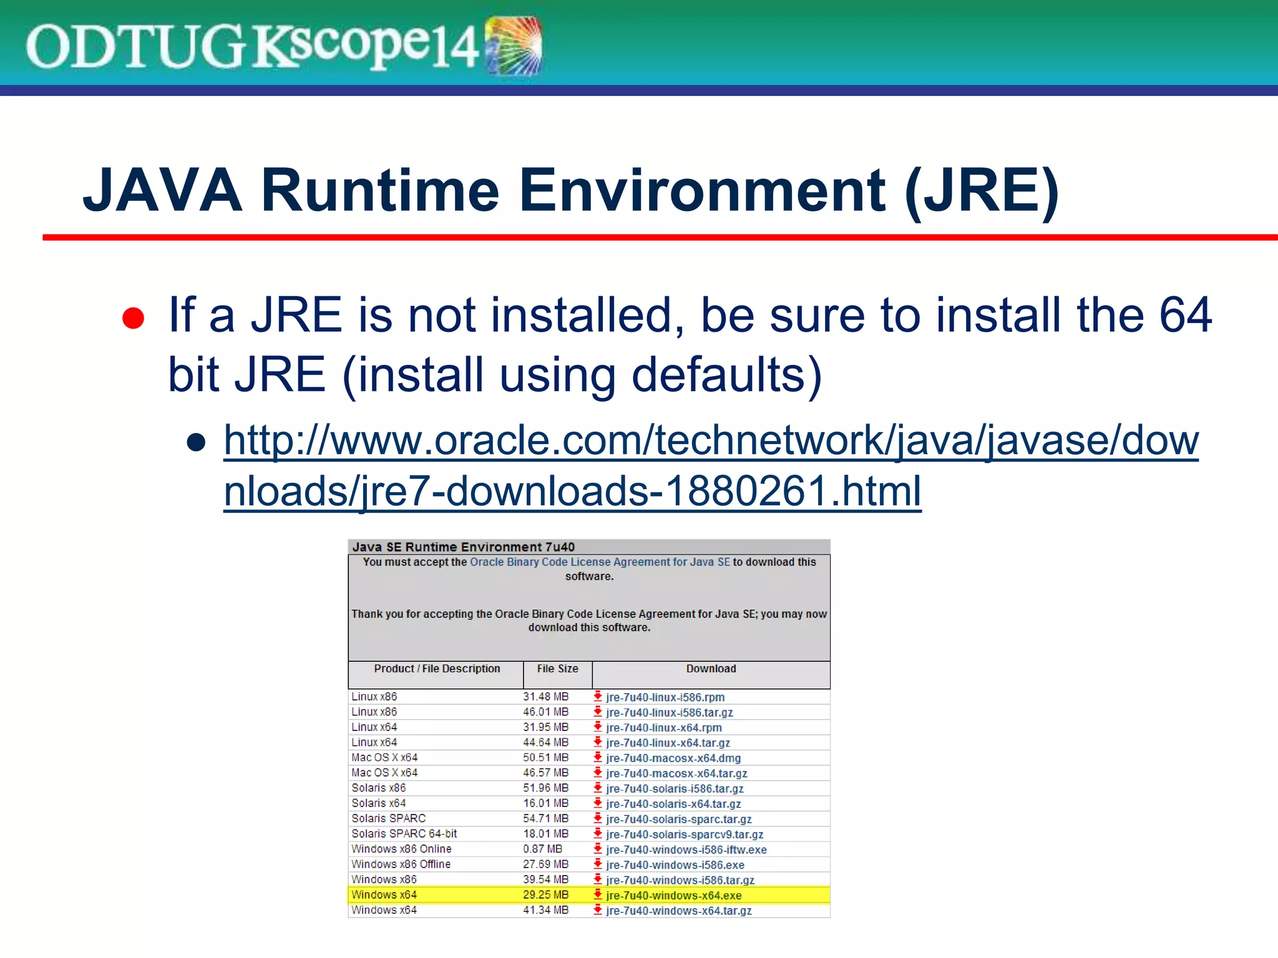Click download arrow icon for jre-7u40-macosx-x64.tar.gz

(598, 773)
